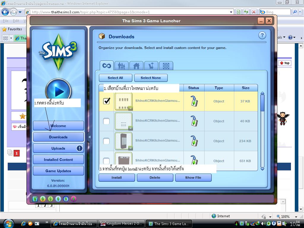Sort list by Size column
This screenshot has width=304, height=228.
click(246, 88)
